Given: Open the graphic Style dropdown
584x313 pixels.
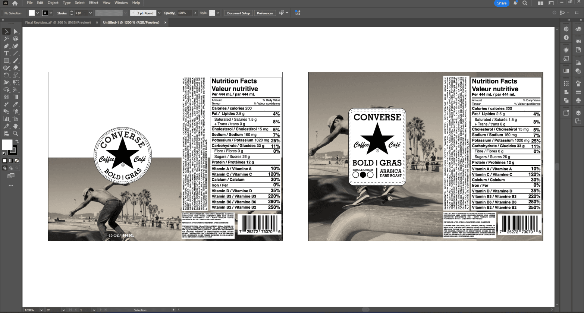Looking at the screenshot, I should tap(218, 13).
